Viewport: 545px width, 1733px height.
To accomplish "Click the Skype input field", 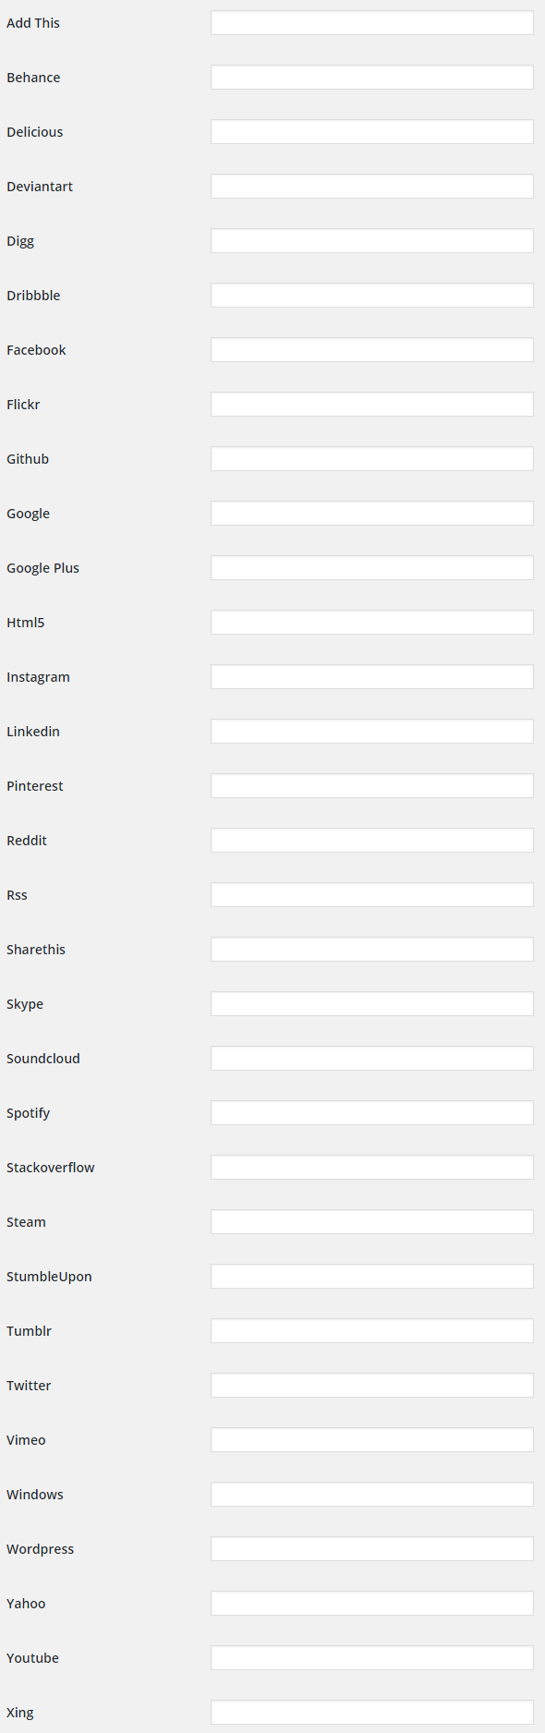I will [x=371, y=1002].
